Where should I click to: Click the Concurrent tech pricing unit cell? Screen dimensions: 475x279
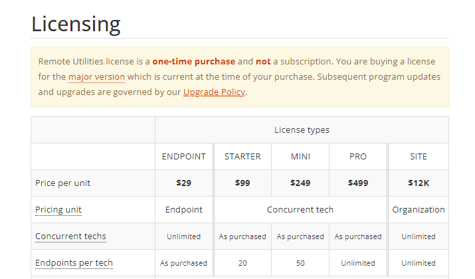click(x=300, y=210)
